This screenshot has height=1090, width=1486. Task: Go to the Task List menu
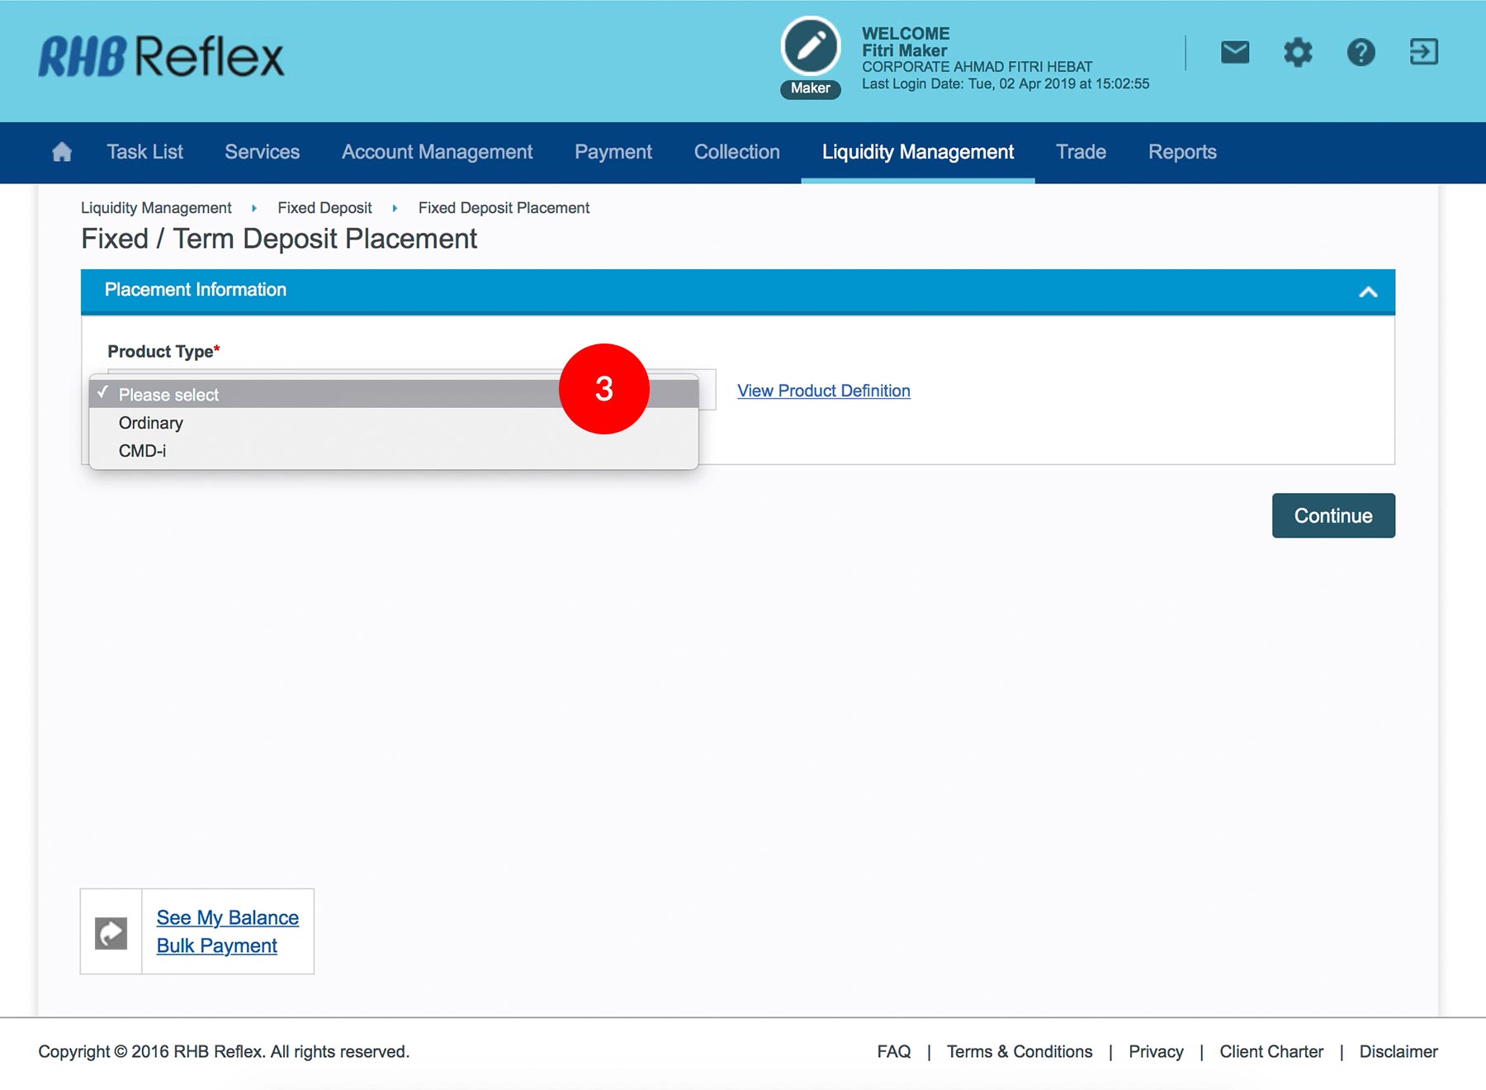144,152
